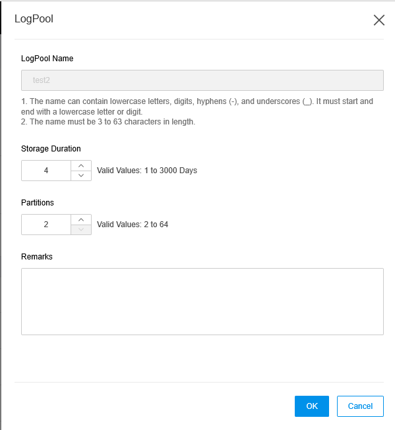Click inside the Remarks text area

pyautogui.click(x=202, y=302)
